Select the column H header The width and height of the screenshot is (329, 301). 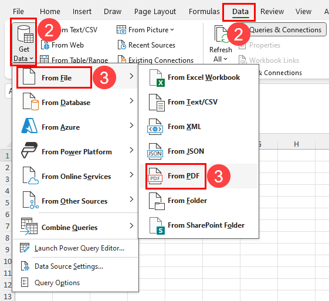coord(296,144)
